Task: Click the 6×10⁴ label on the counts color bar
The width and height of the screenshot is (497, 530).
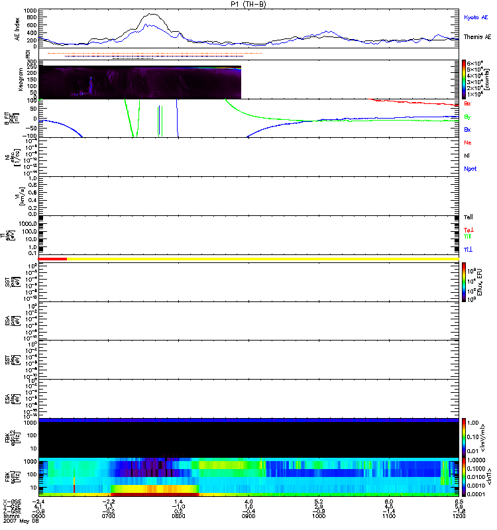Action: point(475,63)
